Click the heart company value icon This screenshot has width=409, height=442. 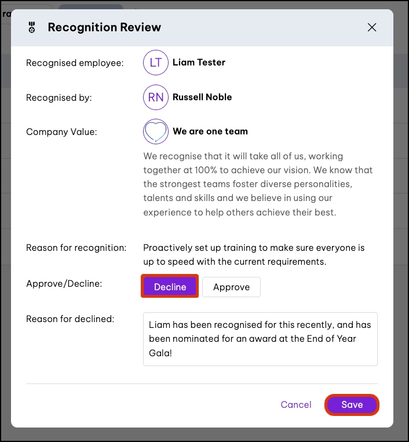coord(155,131)
